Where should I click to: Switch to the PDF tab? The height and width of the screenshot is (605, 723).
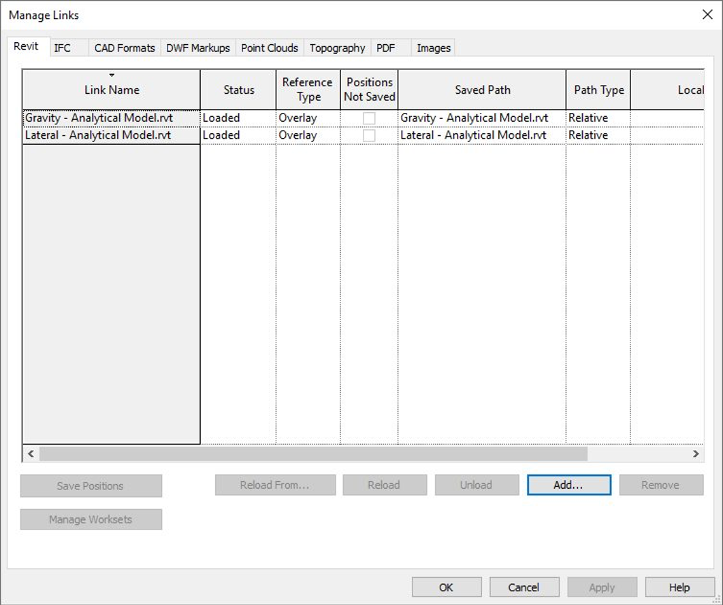(x=386, y=48)
